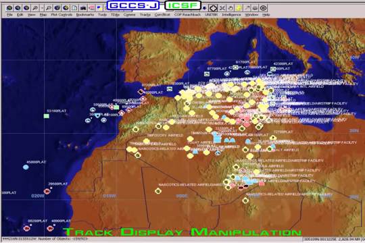Click the gray disk toolbar icon
The width and height of the screenshot is (365, 243).
coord(255,8)
